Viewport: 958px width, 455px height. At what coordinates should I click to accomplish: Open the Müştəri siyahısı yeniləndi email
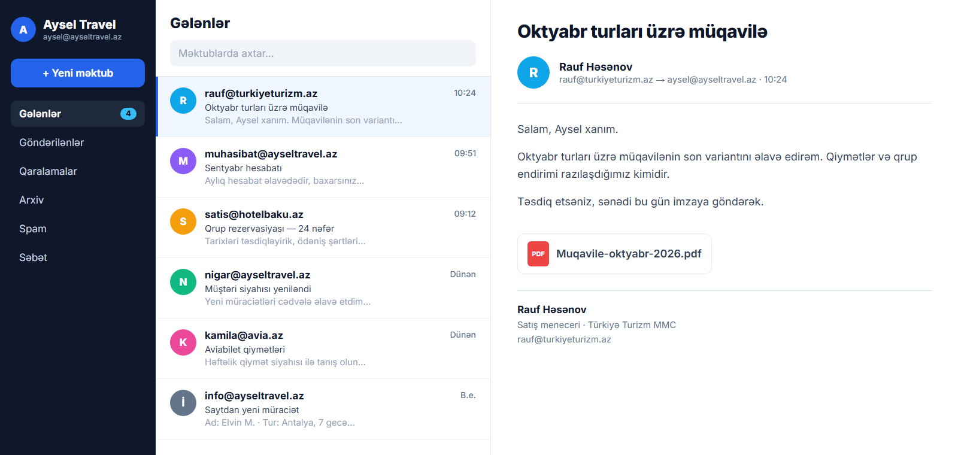(x=323, y=288)
